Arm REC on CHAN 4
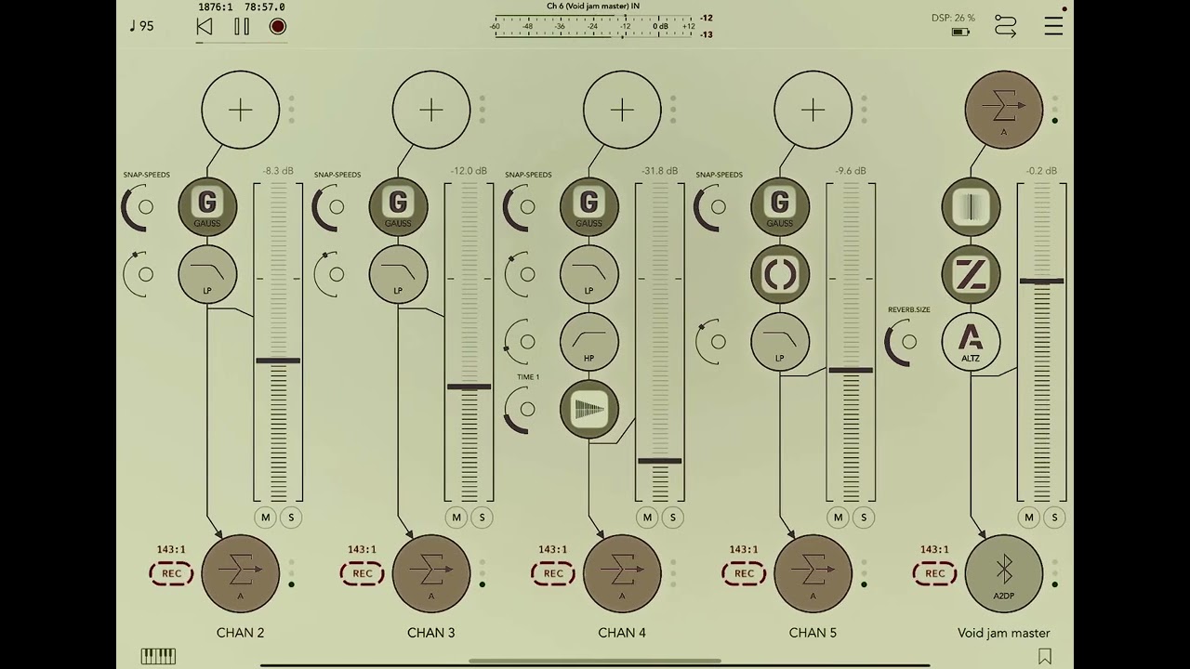The height and width of the screenshot is (669, 1190). tap(553, 573)
